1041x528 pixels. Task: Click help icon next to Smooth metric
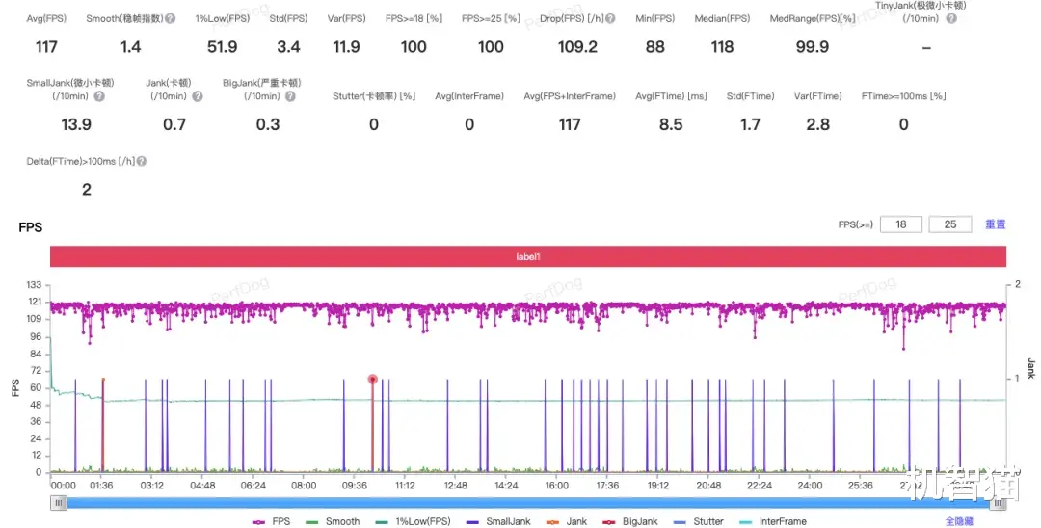click(171, 18)
